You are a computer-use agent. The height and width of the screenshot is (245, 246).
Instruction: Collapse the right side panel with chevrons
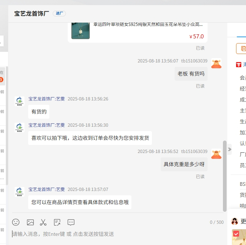(x=230, y=149)
